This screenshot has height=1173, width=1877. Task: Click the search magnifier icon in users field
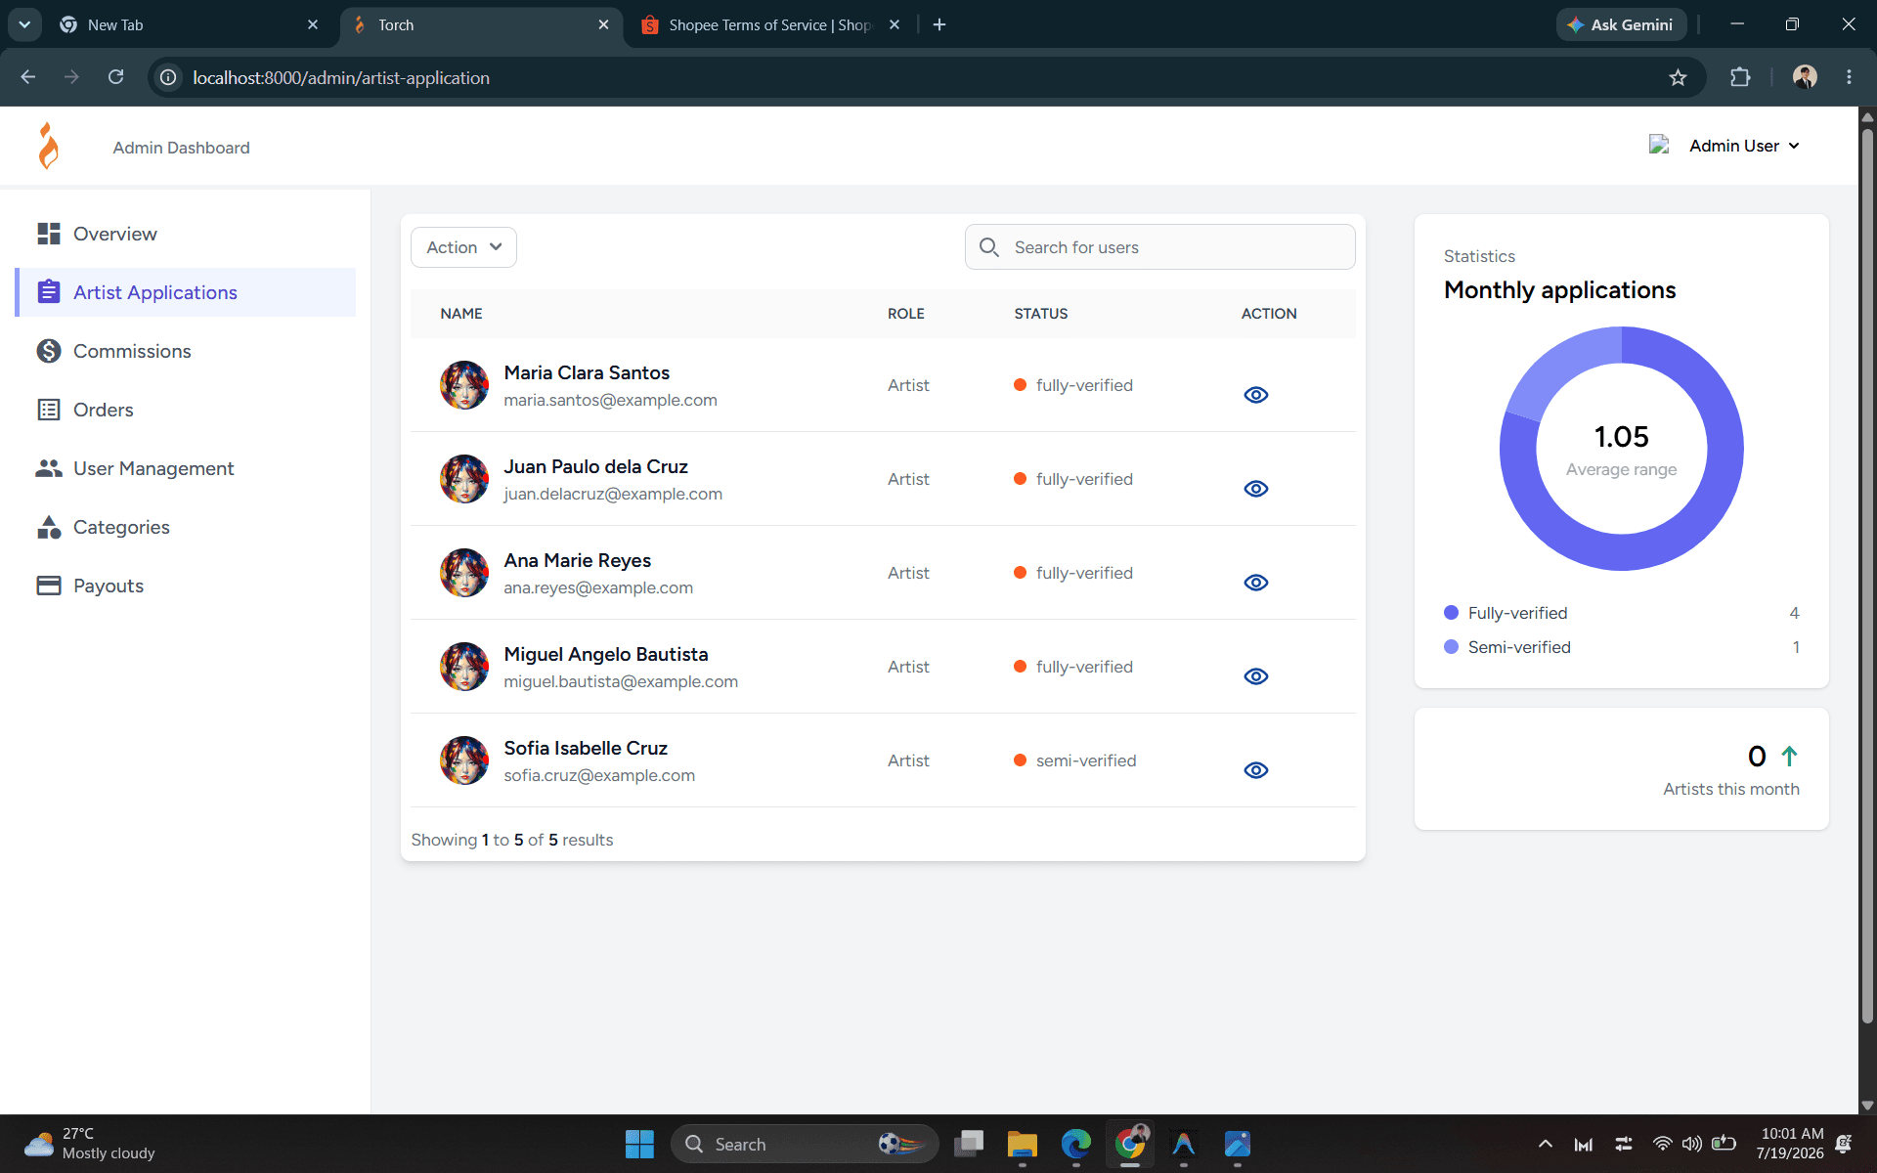(x=989, y=247)
